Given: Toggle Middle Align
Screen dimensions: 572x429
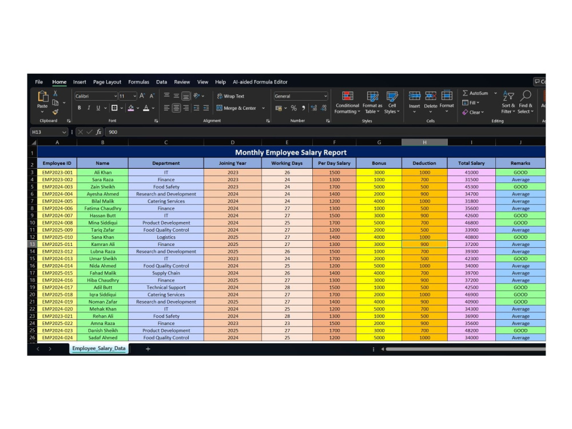Looking at the screenshot, I should [x=176, y=96].
